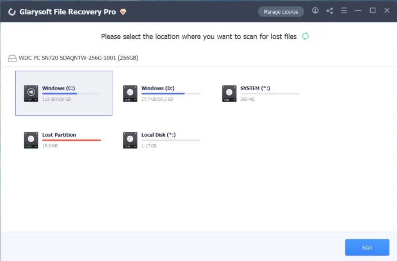The width and height of the screenshot is (397, 261).
Task: Click the Local Disk (*:) usage bar
Action: (170, 140)
